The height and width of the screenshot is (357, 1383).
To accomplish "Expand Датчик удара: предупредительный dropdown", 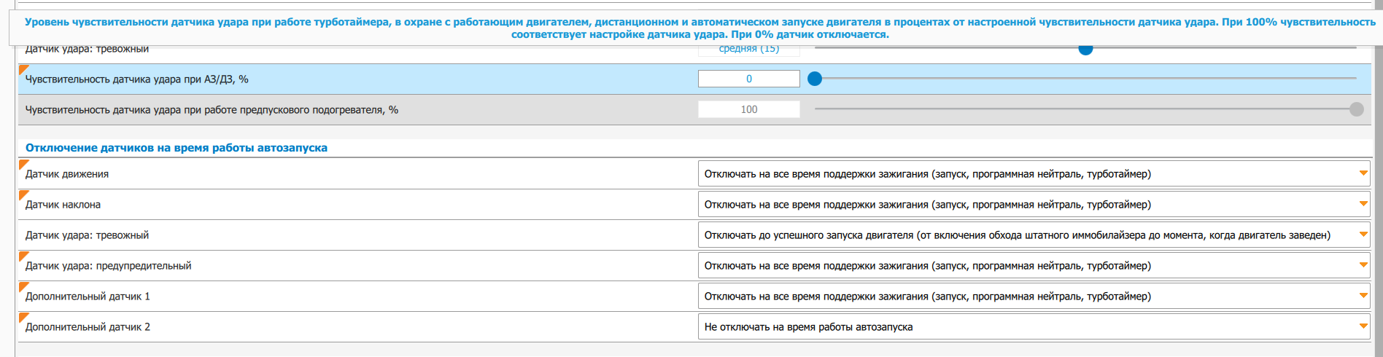I will 1033,266.
